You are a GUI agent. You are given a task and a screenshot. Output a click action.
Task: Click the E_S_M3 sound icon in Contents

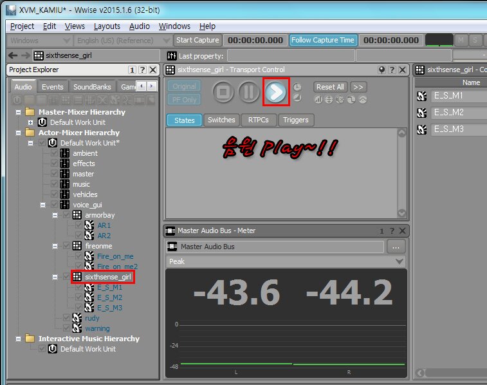[x=422, y=129]
